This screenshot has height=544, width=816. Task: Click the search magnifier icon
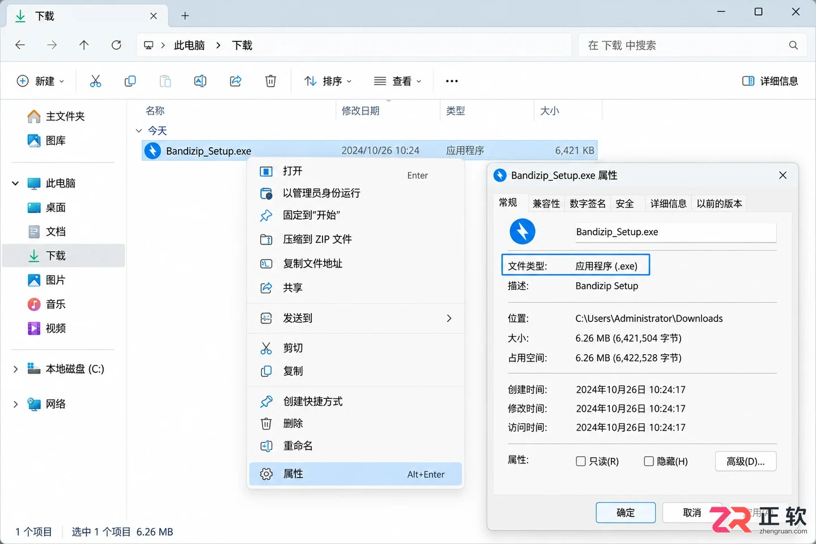pyautogui.click(x=793, y=45)
